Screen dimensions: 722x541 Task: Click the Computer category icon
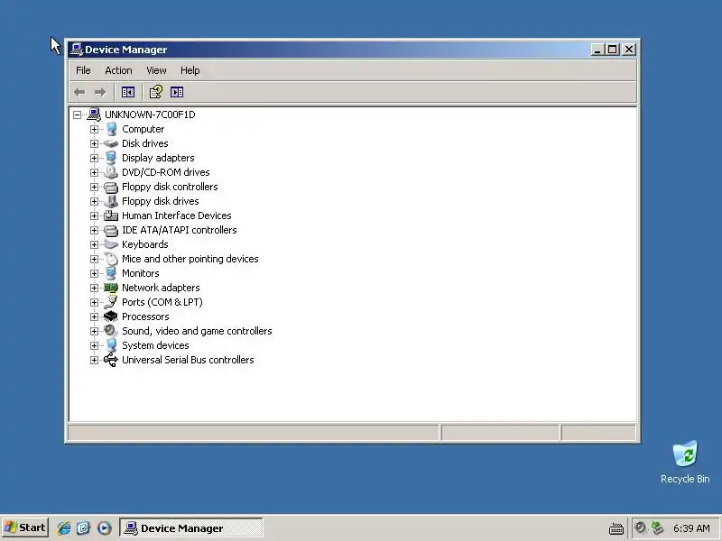coord(111,129)
